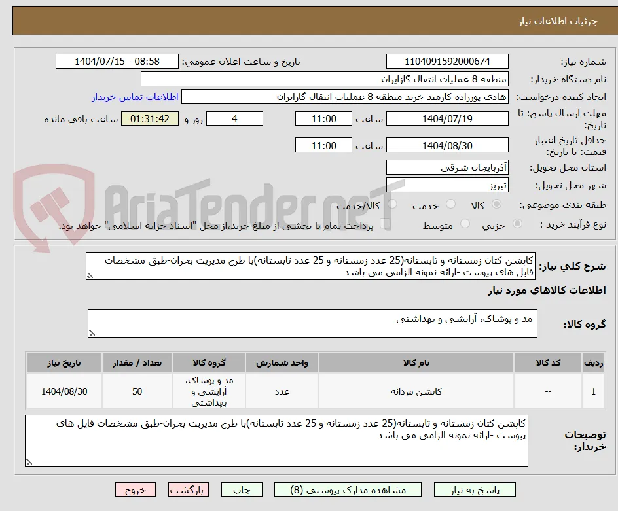
Task: Click the شماره نیاز field 1104091592000674
Action: click(x=447, y=62)
